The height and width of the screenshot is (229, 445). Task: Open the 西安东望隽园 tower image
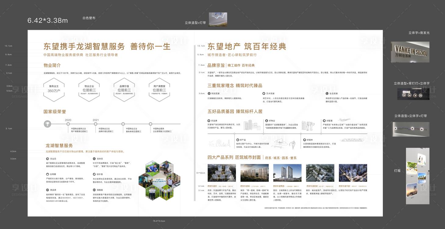tap(287, 173)
